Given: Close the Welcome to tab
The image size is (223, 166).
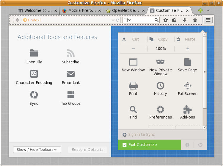Looking at the screenshot, I should pyautogui.click(x=56, y=10).
